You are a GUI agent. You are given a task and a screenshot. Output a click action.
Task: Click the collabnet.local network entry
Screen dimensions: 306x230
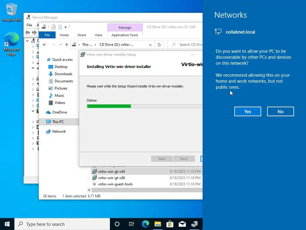[x=235, y=32]
